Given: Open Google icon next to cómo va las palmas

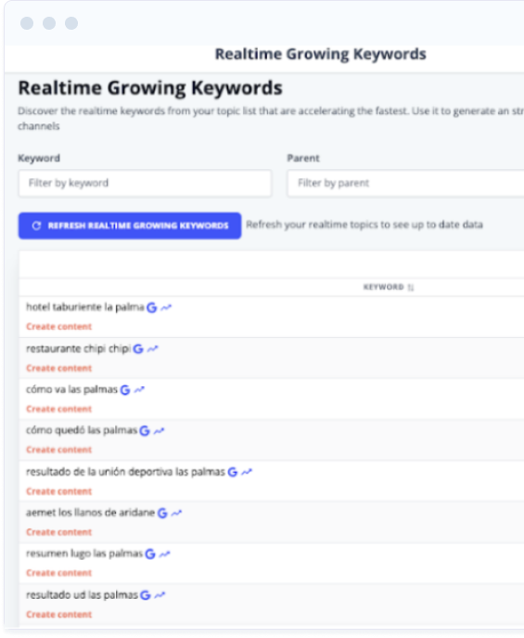Looking at the screenshot, I should click(x=125, y=390).
